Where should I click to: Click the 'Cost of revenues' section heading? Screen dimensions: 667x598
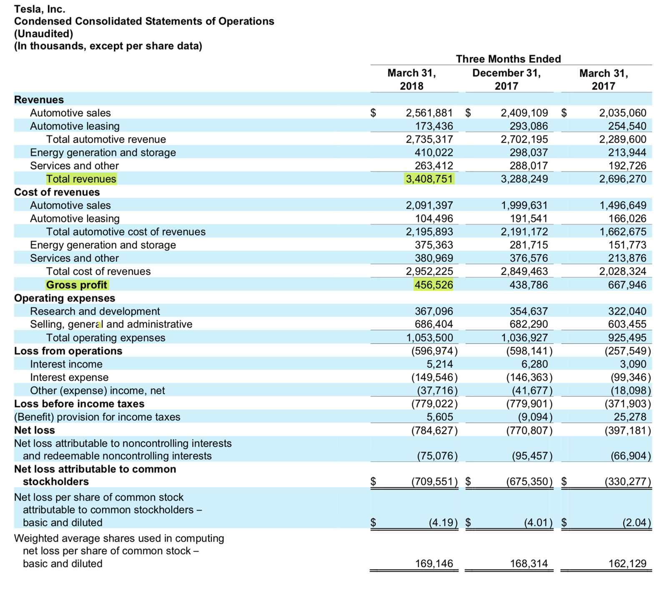pyautogui.click(x=57, y=192)
